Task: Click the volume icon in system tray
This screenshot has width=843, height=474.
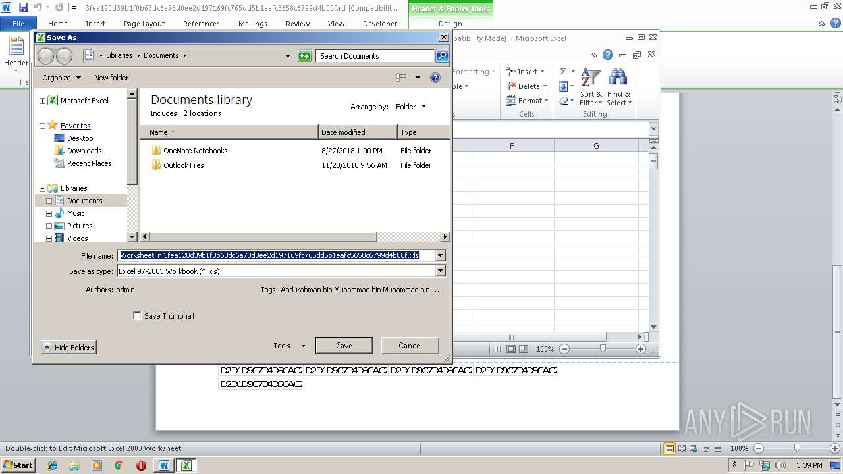Action: click(x=781, y=465)
